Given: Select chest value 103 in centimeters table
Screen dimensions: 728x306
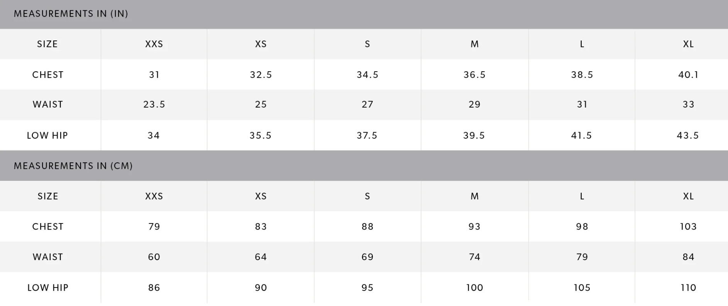Looking at the screenshot, I should (688, 227).
